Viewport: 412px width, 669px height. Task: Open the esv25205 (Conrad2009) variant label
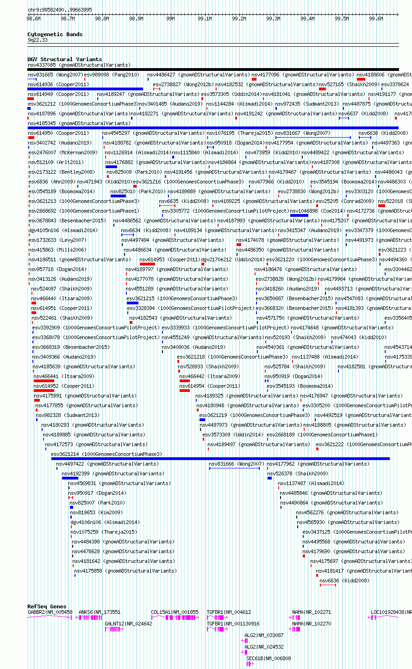tap(344, 201)
